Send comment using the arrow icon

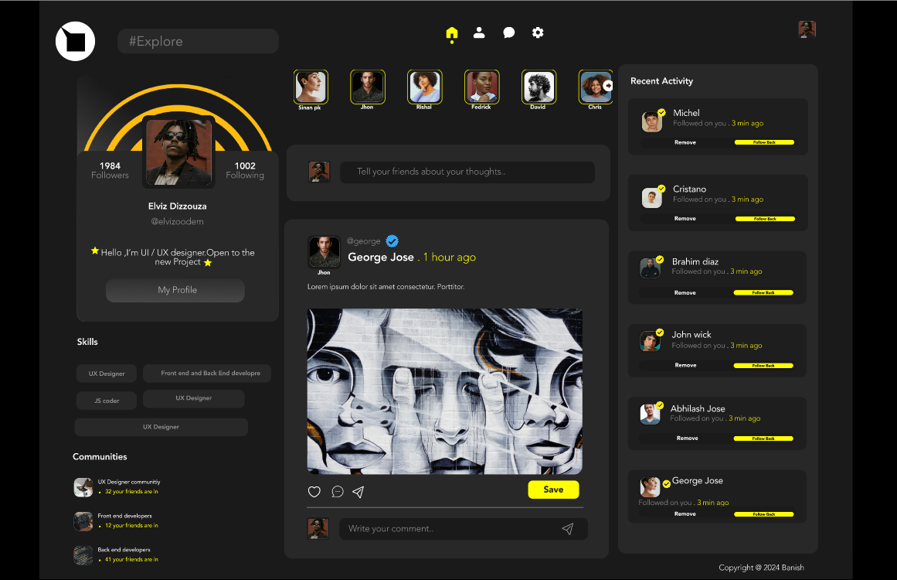(567, 529)
